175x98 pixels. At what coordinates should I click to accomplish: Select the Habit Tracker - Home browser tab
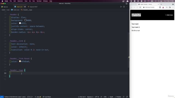[148, 4]
